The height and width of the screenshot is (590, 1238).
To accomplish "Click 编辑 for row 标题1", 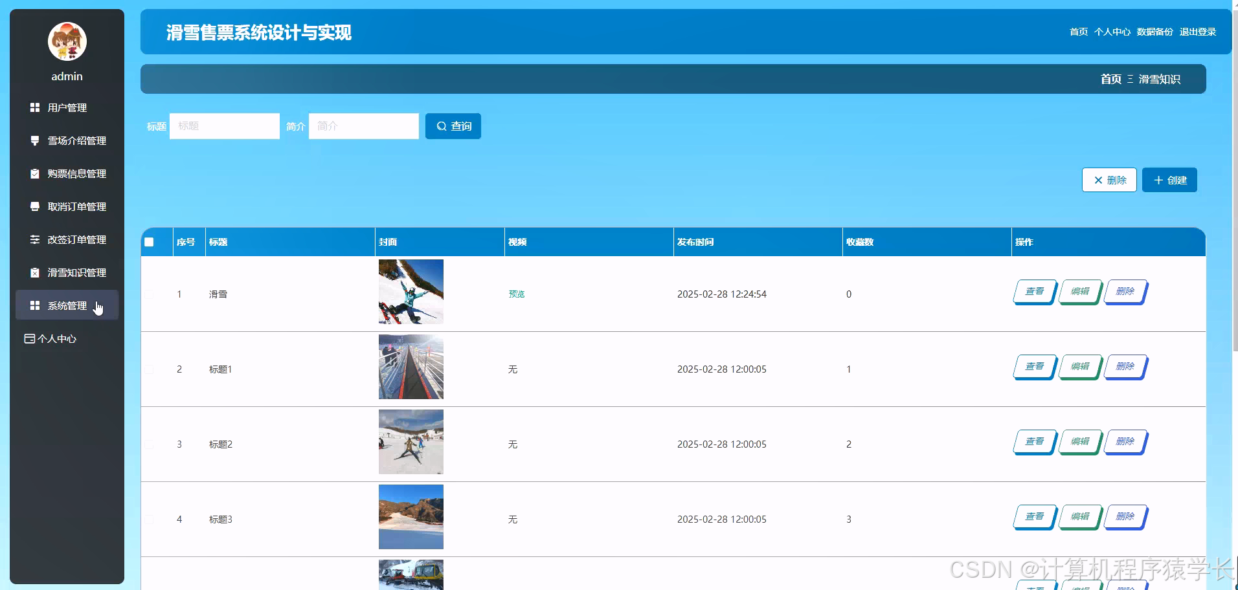I will pyautogui.click(x=1080, y=367).
